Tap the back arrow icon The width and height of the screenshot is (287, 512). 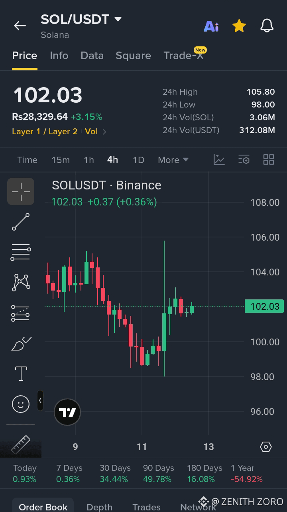point(20,26)
